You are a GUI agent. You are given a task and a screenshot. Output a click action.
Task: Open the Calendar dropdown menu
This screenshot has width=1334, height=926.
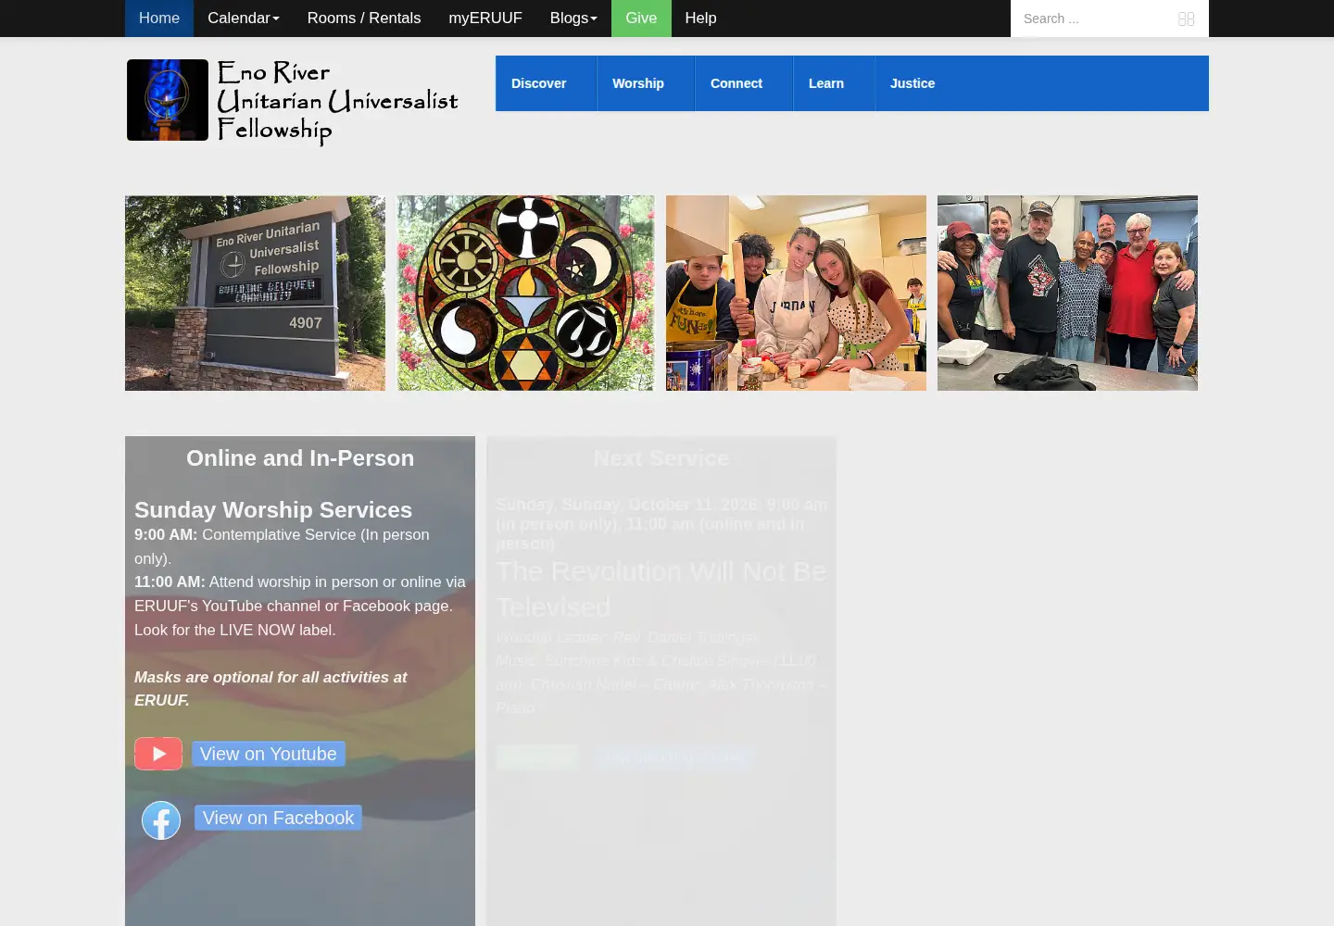click(244, 19)
